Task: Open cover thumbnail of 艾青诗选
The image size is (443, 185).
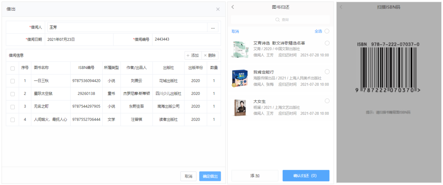Action: point(240,49)
